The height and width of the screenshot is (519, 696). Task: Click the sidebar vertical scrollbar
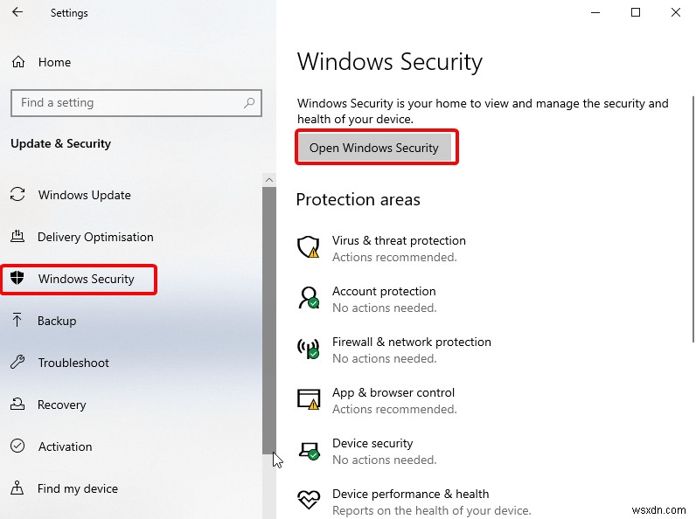(x=269, y=315)
